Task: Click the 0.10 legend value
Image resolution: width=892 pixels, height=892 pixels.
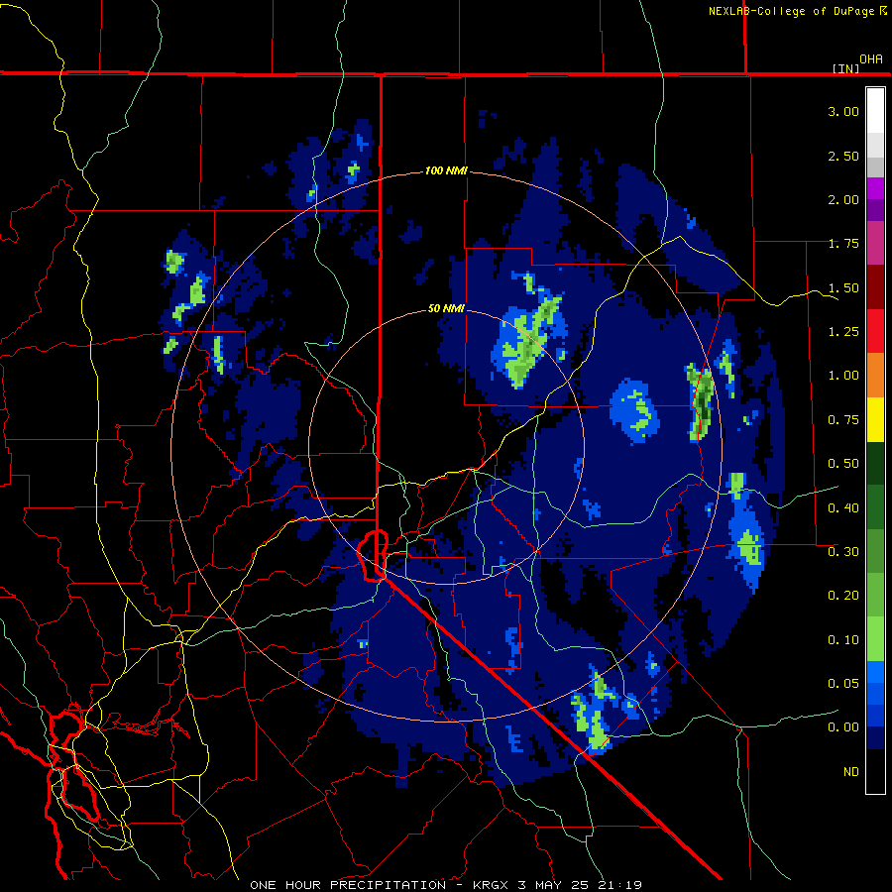Action: pyautogui.click(x=843, y=640)
